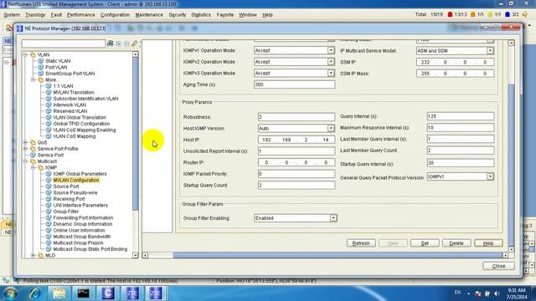Open the 1:1 VLAN node
This screenshot has height=301, width=536.
[63, 86]
